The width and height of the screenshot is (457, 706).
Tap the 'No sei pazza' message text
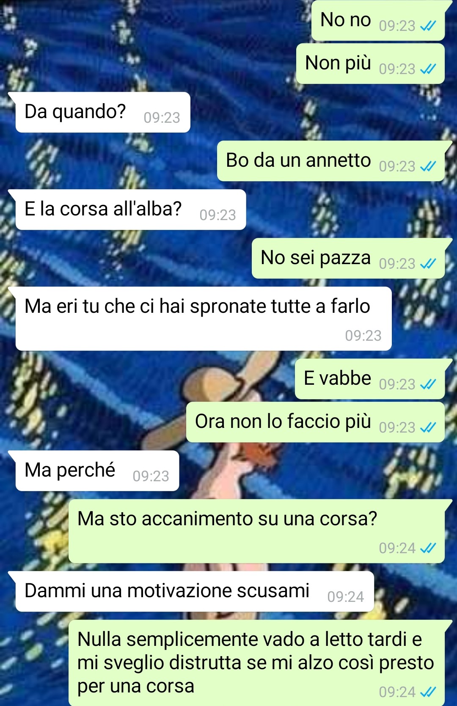click(x=316, y=258)
